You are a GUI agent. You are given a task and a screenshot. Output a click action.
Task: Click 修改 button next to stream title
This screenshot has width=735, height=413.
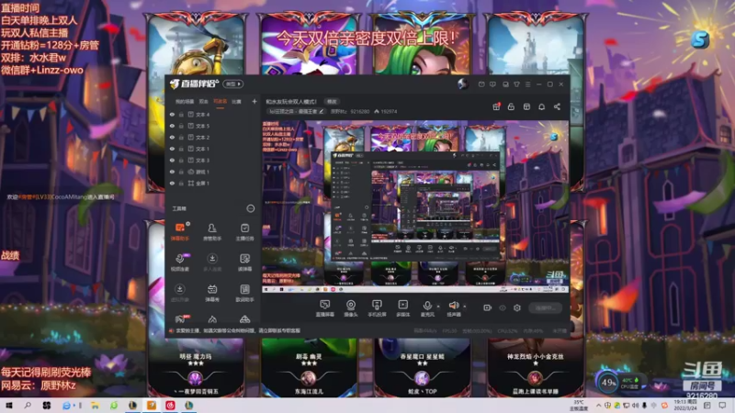click(332, 101)
